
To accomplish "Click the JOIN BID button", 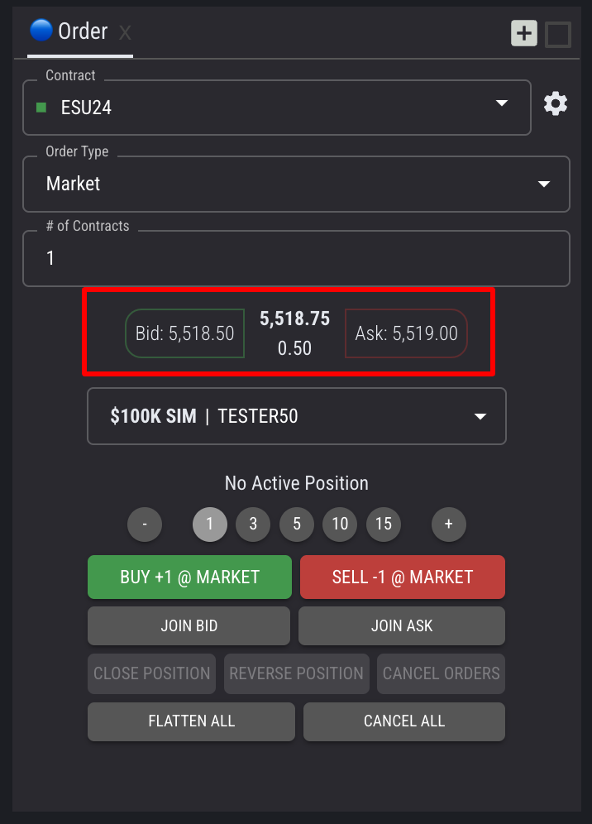I will pyautogui.click(x=189, y=626).
